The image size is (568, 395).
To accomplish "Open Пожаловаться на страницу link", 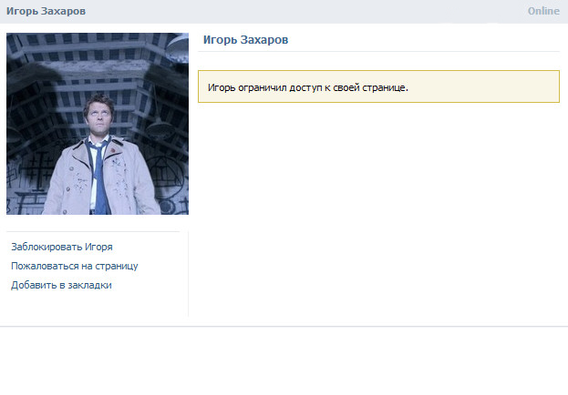I will click(x=74, y=267).
